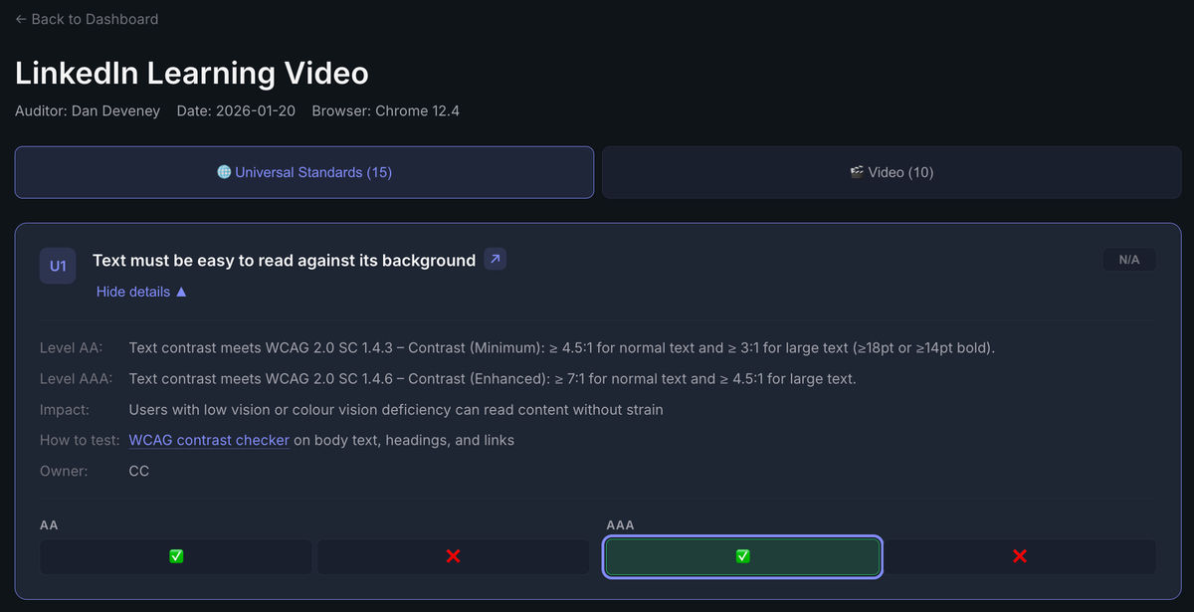Click the 'Text must be easy to read' title
This screenshot has width=1194, height=612.
tap(284, 261)
